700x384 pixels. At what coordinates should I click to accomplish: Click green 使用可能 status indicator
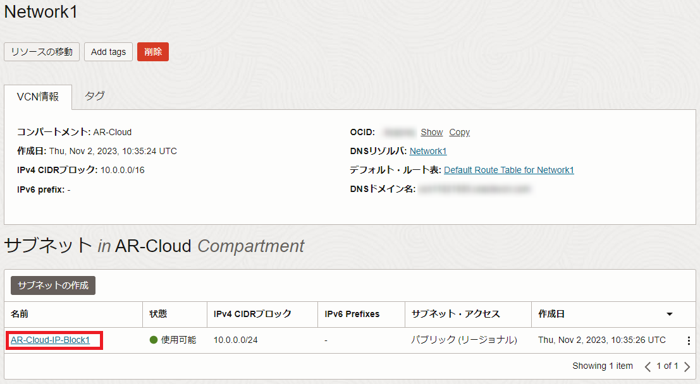(153, 340)
